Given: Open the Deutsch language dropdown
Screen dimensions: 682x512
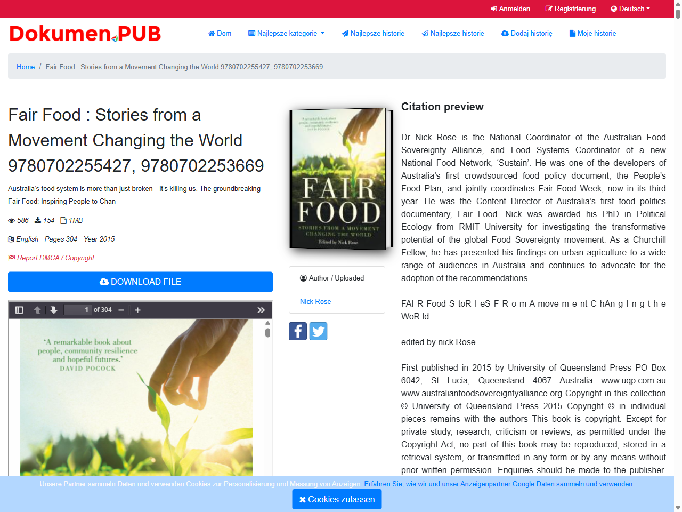Looking at the screenshot, I should coord(630,9).
